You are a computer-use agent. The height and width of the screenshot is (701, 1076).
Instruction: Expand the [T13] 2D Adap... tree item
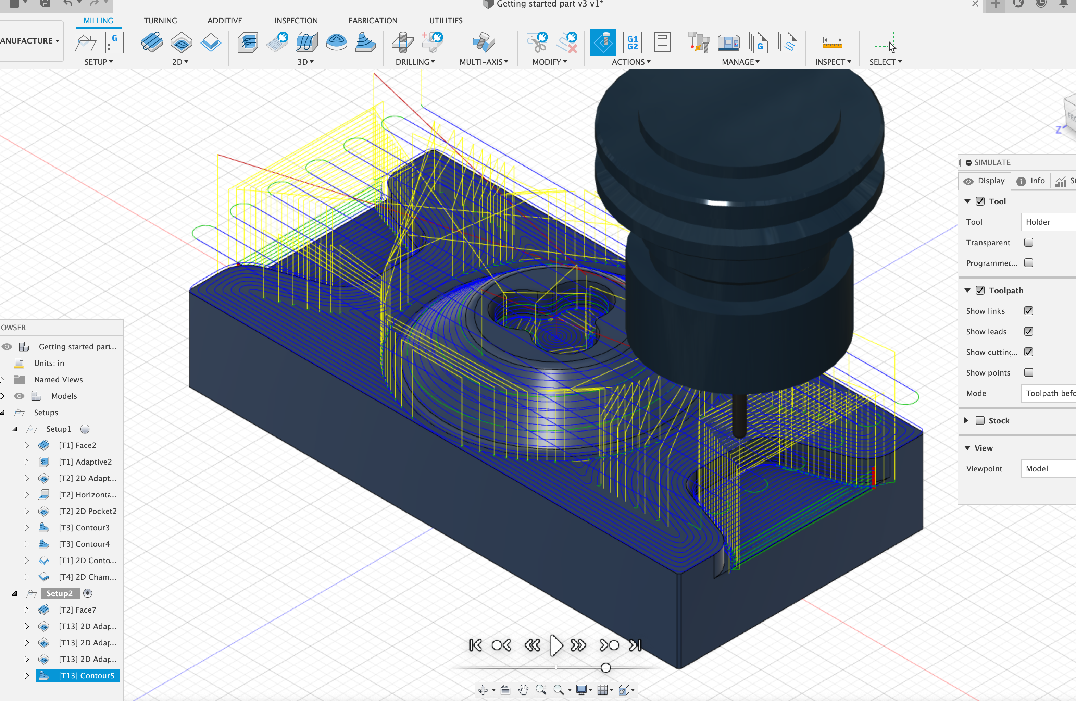coord(27,626)
